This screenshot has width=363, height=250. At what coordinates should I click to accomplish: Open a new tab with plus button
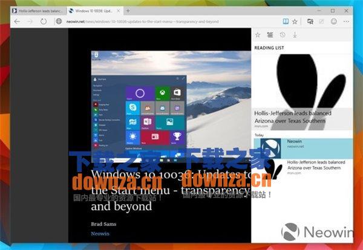128,11
